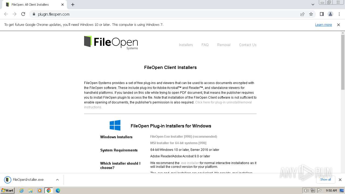Open the downloaded FileOpenInstaller.exe item
345x194 pixels.
[x=28, y=180]
